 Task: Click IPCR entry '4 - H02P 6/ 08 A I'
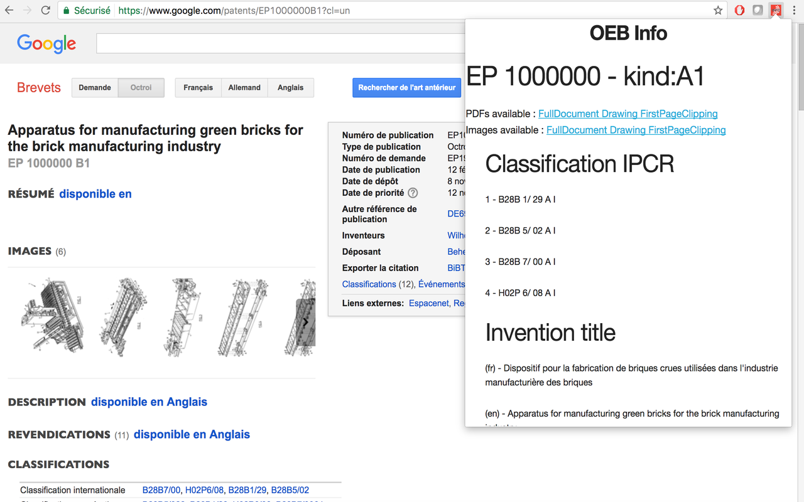520,293
